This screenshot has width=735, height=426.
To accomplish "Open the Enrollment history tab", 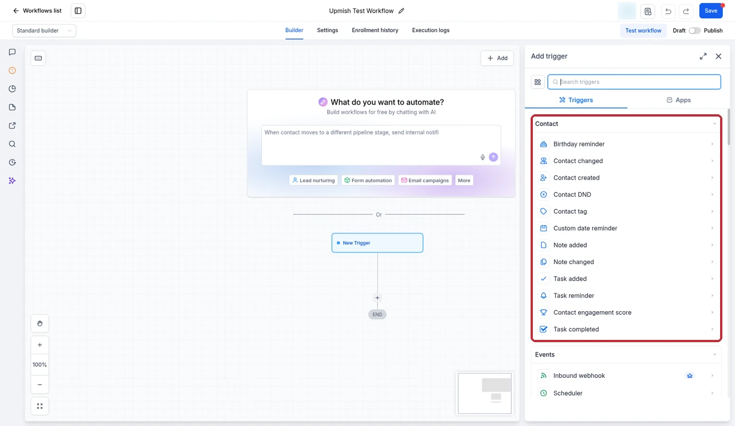I will (375, 30).
